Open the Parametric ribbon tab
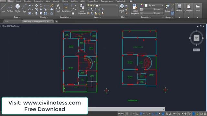This screenshot has width=207, height=116. [38, 1]
